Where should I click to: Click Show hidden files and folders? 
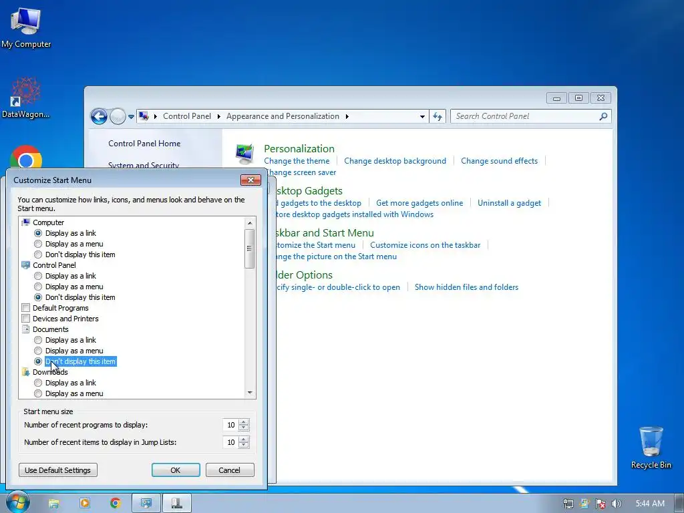(467, 287)
